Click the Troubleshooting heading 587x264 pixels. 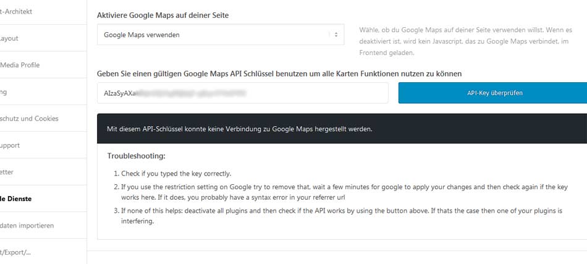pos(137,156)
